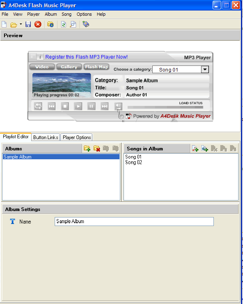
Task: Click the folder with globe toolbar icon
Action: pyautogui.click(x=51, y=24)
